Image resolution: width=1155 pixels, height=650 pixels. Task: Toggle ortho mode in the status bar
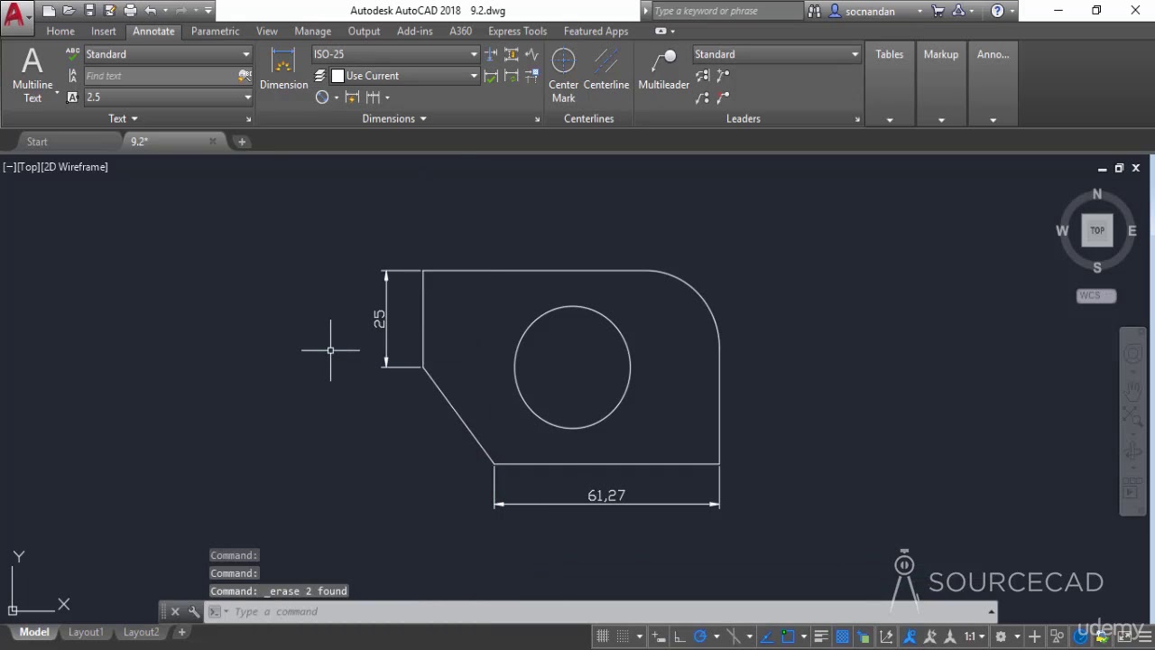(x=679, y=636)
